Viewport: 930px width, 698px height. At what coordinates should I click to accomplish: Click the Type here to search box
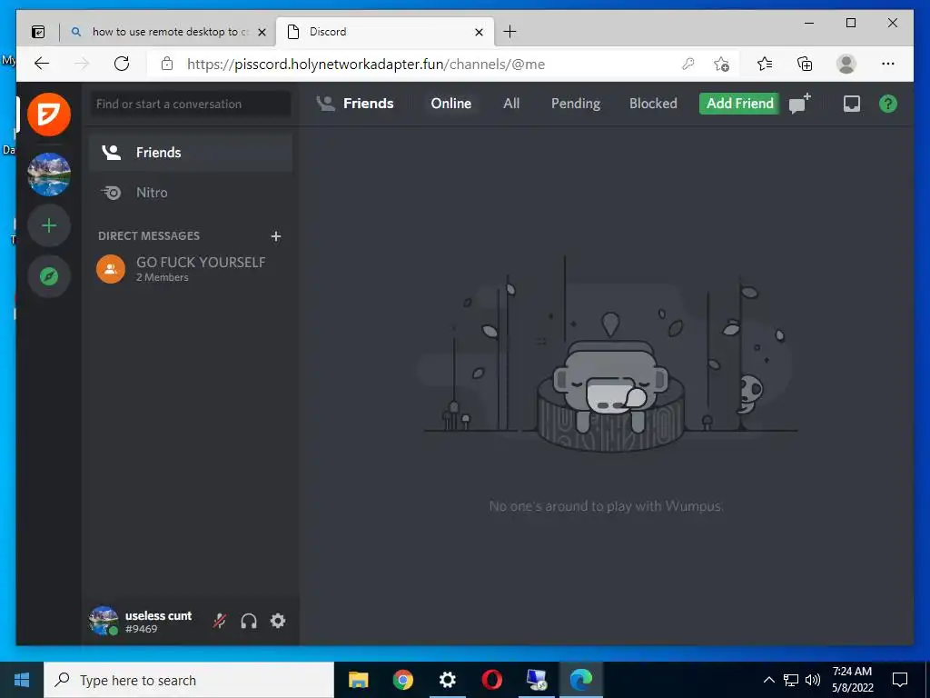click(x=189, y=680)
